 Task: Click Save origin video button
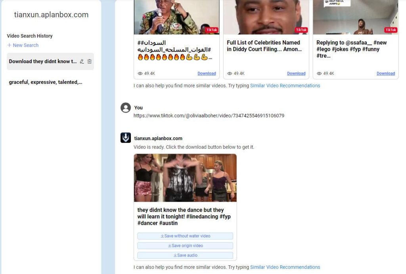coord(185,245)
